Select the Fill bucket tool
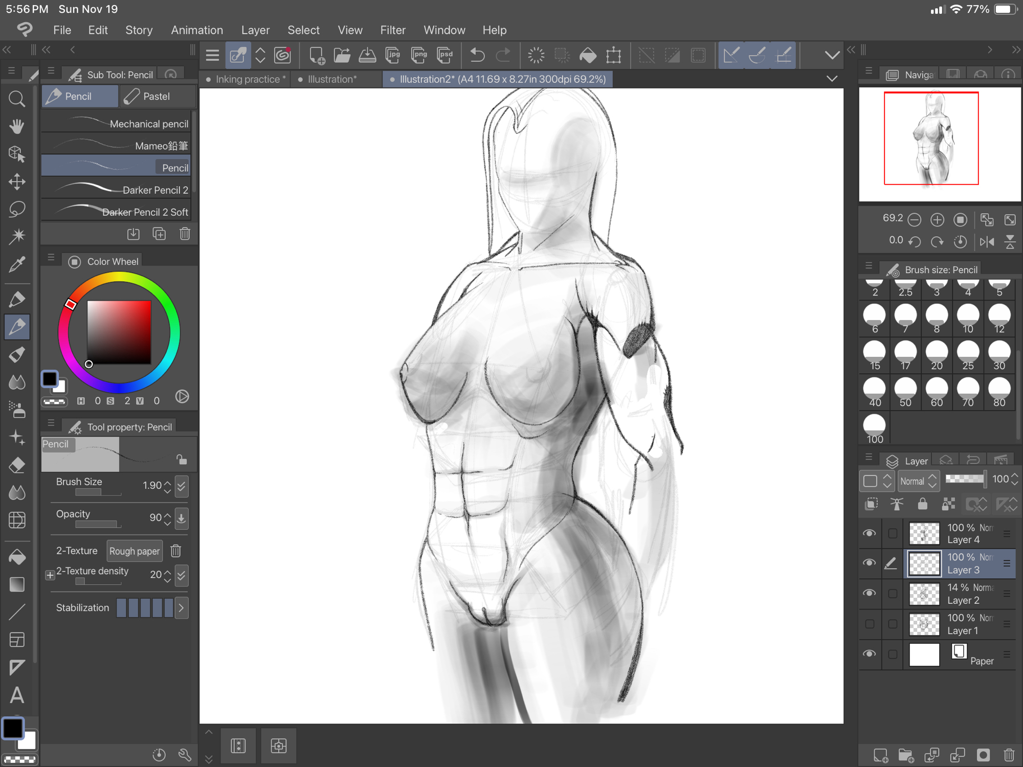Viewport: 1023px width, 767px height. pos(17,557)
